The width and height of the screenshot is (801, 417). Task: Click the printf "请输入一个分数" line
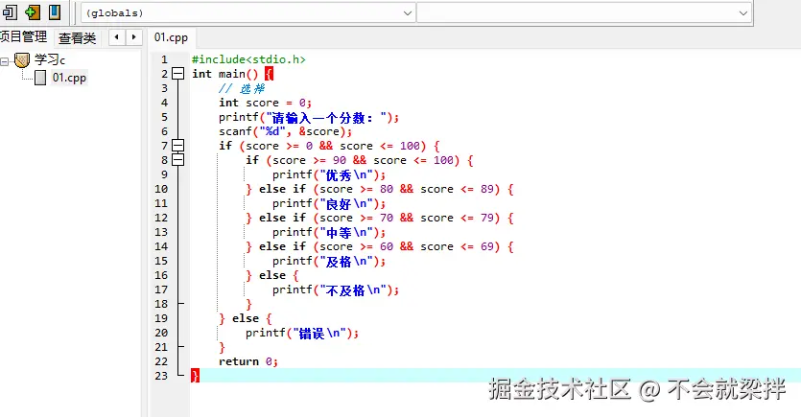309,117
